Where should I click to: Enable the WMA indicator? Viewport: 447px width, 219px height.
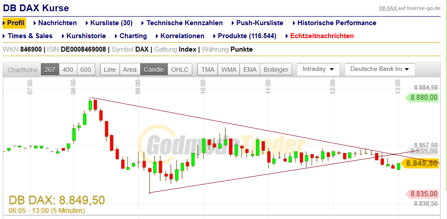pyautogui.click(x=229, y=70)
